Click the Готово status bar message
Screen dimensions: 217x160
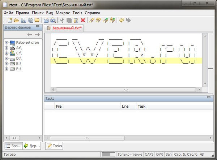[x=10, y=154]
